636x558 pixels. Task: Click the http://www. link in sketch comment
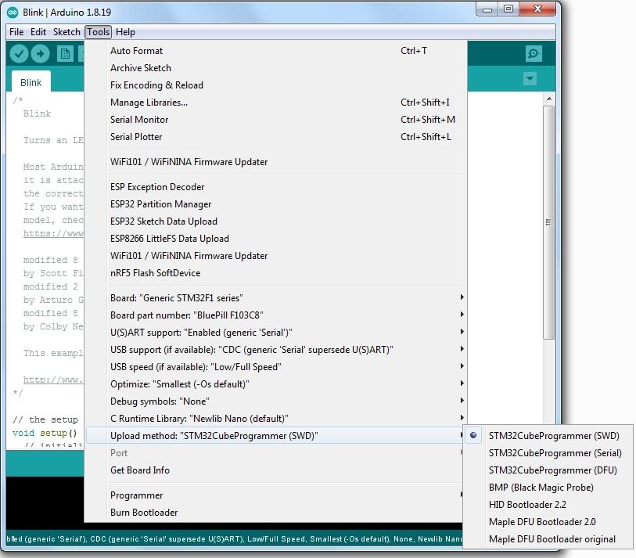click(x=53, y=380)
